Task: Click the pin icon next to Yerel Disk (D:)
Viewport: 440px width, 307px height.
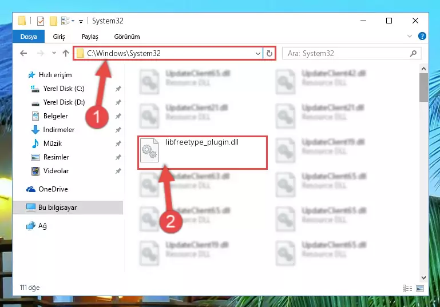Action: pyautogui.click(x=118, y=102)
